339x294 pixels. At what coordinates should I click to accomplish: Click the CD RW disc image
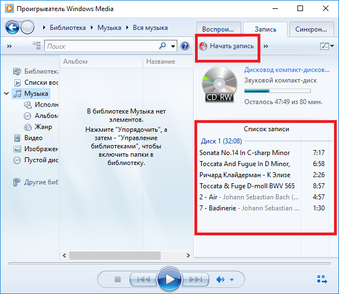(219, 85)
